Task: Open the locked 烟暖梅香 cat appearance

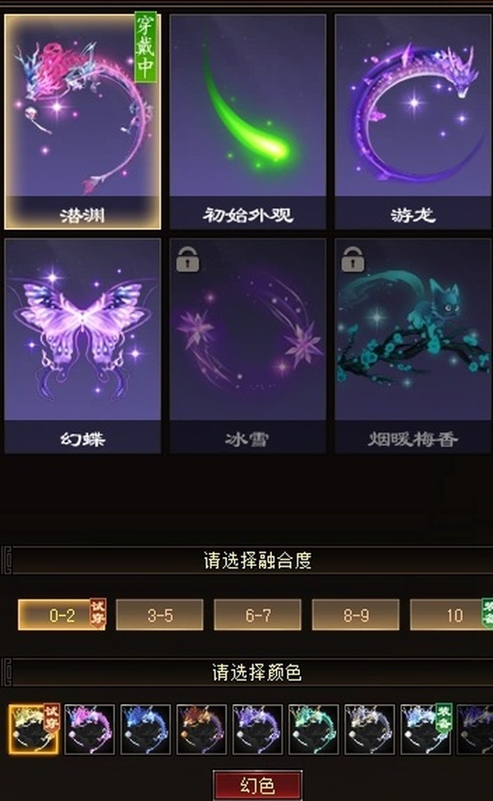Action: [412, 346]
